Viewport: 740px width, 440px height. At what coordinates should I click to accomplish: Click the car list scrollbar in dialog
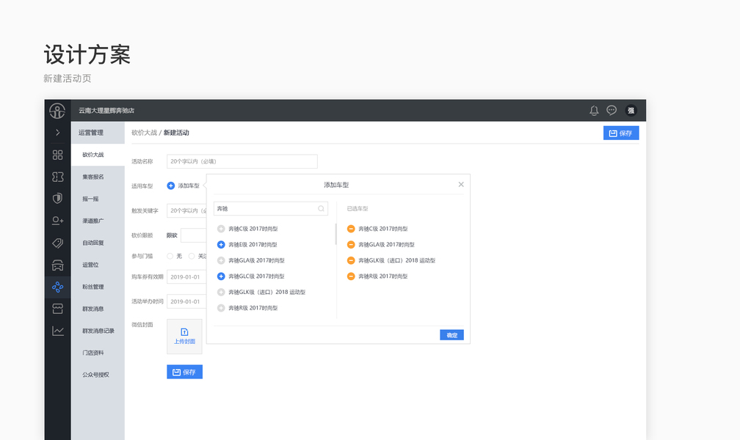pos(336,234)
